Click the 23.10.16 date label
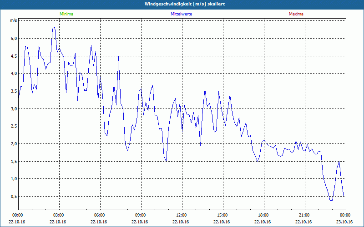364x227 pixels. [x=344, y=222]
